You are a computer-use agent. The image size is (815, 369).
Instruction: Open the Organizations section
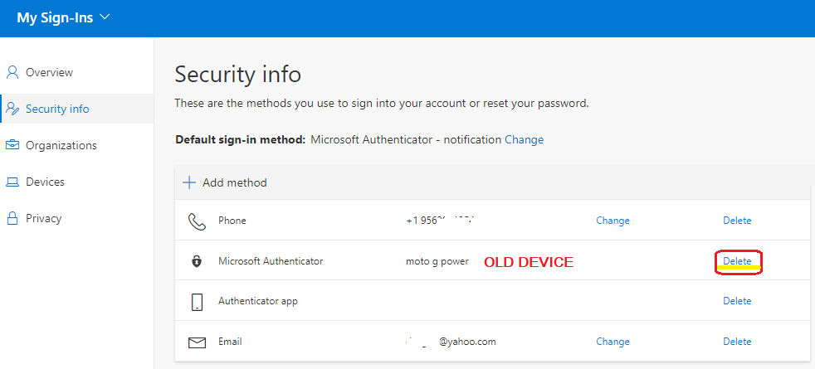pyautogui.click(x=61, y=145)
